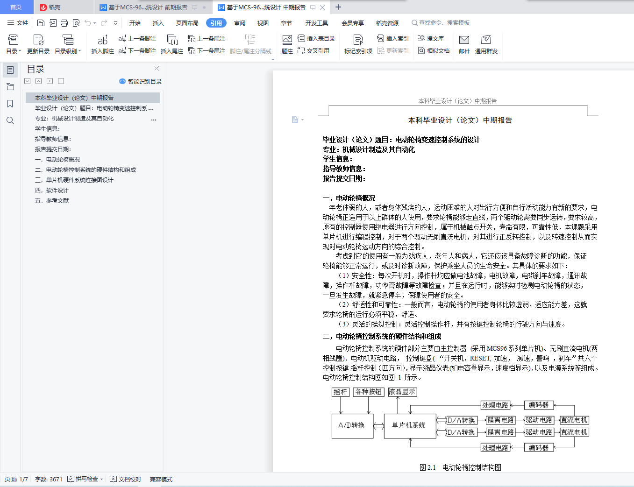Switch to the 前期报告 document tab
The width and height of the screenshot is (634, 487).
(x=153, y=7)
